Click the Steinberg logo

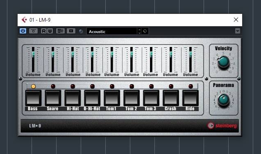tap(222, 126)
